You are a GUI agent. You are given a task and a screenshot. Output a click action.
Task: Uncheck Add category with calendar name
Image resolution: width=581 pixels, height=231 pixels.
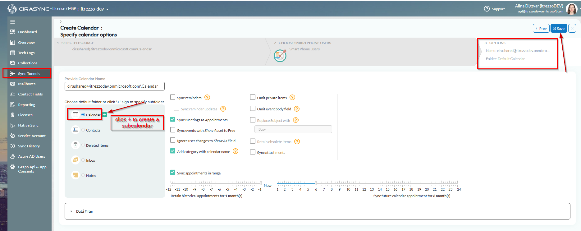pos(173,151)
